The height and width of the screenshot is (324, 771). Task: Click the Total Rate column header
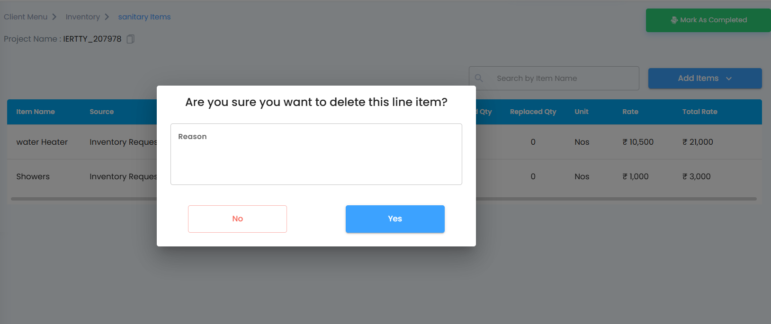point(699,112)
